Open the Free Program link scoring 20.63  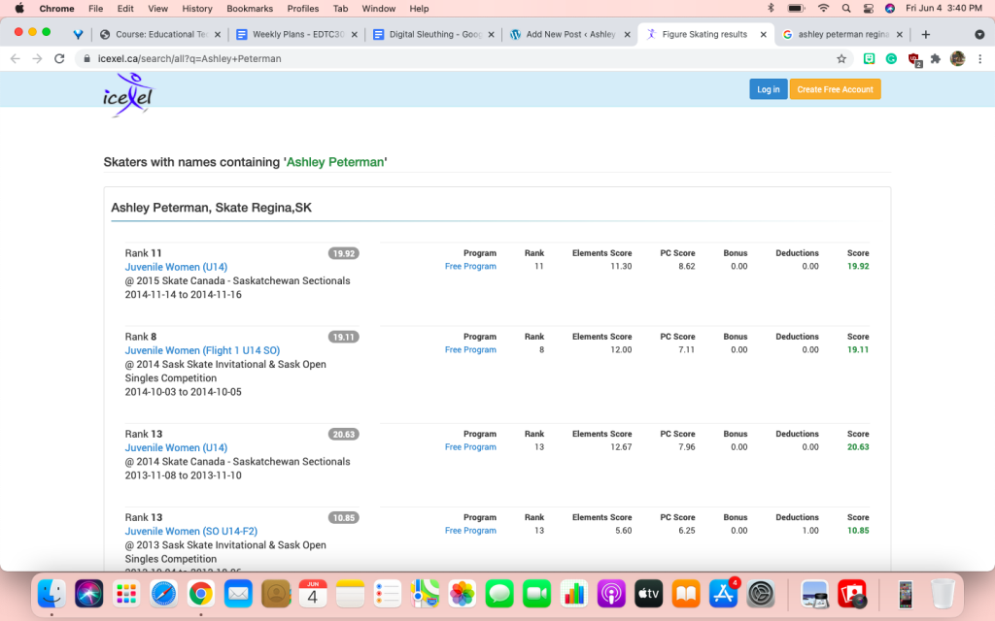point(470,446)
